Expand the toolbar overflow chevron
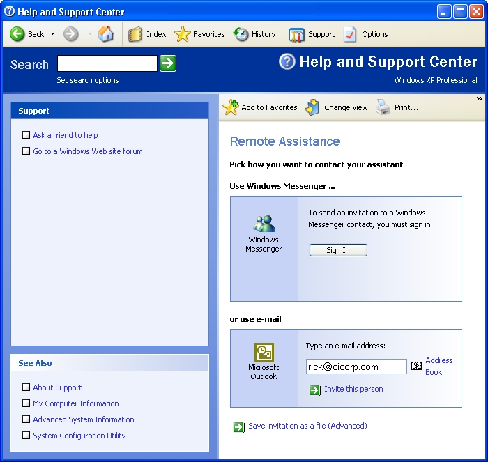 (x=480, y=99)
